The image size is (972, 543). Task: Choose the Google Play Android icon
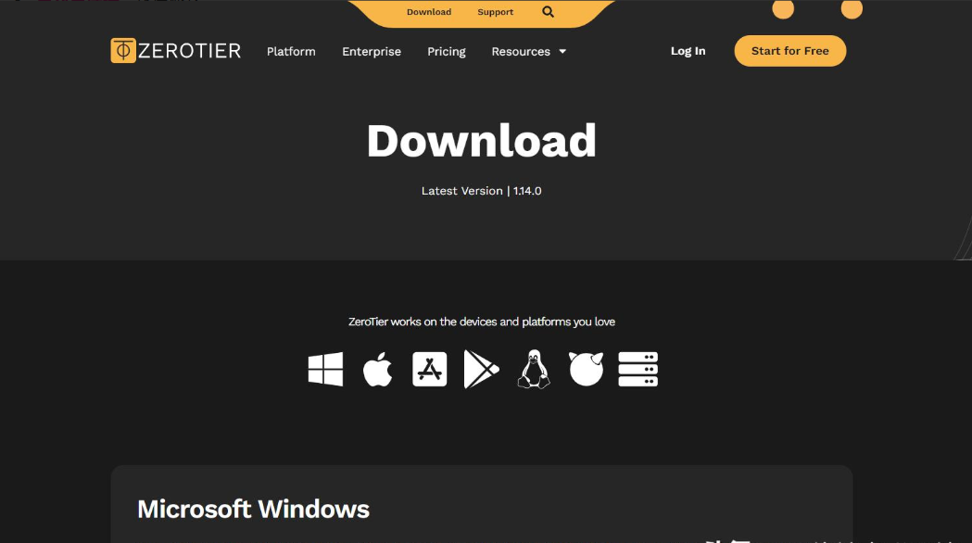[481, 370]
